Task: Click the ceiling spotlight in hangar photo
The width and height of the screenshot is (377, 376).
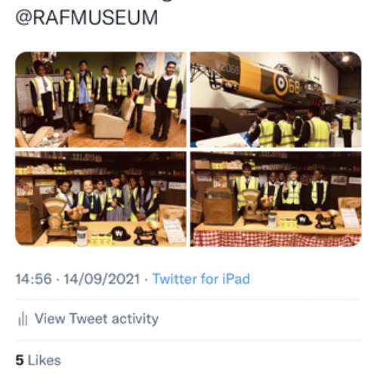Action: [x=345, y=59]
